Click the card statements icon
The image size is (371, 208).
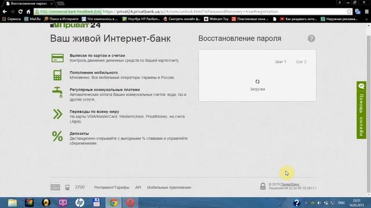(57, 58)
